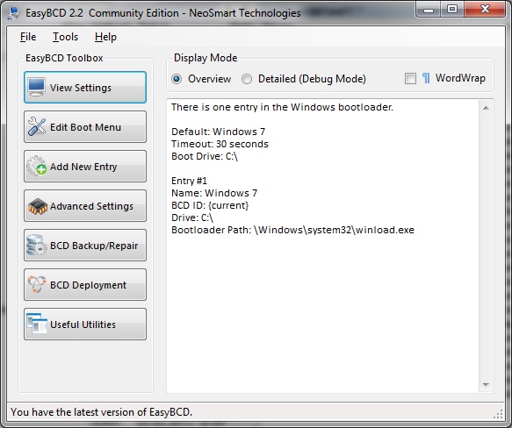Click the database icon on BCD Backup/Repair
The height and width of the screenshot is (428, 512).
36,245
